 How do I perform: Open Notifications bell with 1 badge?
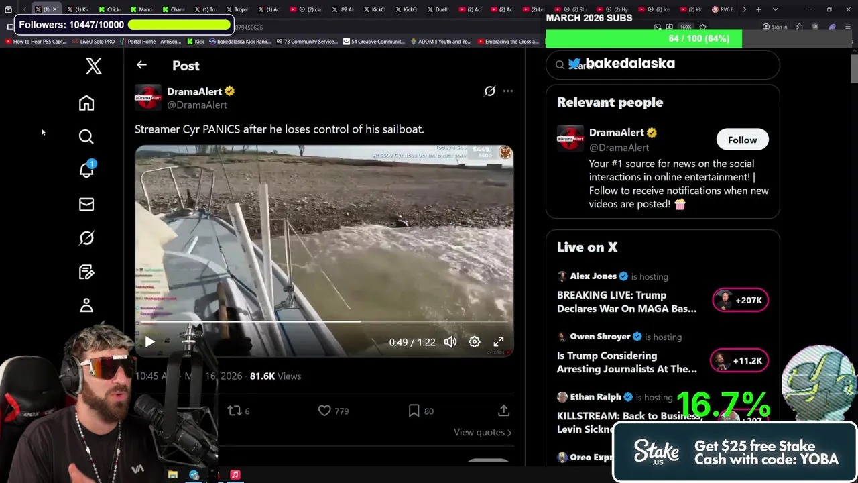point(86,169)
